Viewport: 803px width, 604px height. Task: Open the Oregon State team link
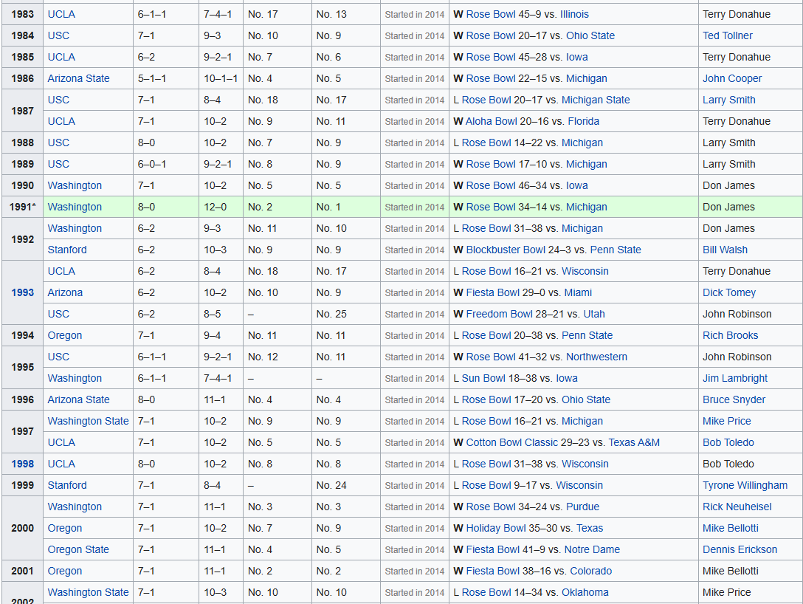(78, 551)
